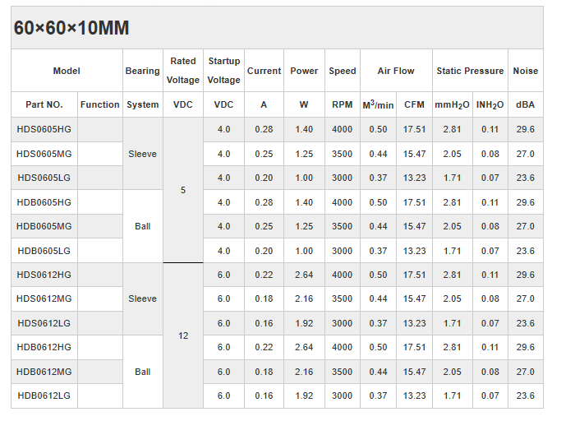
Task: Click the CFM unit subheader
Action: pyautogui.click(x=414, y=104)
